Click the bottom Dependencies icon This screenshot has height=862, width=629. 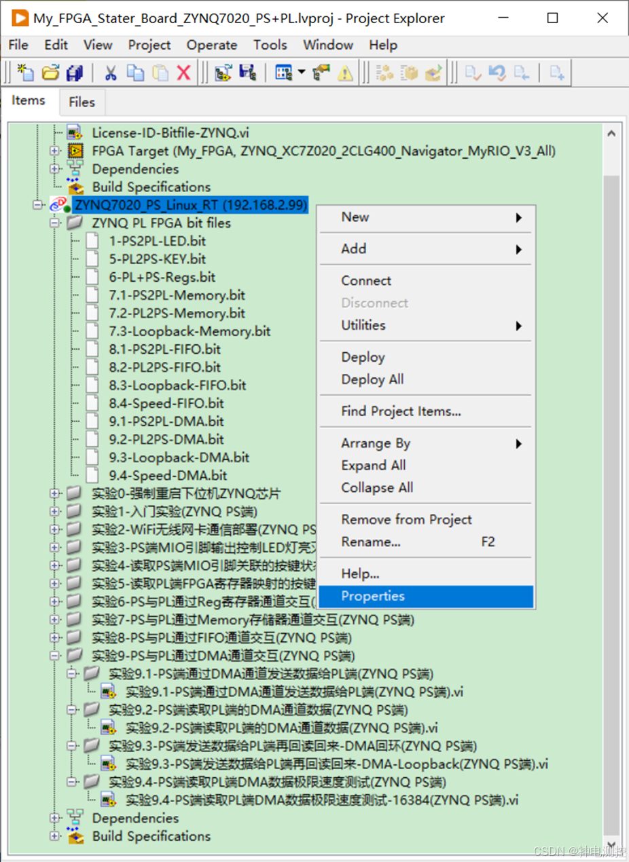click(75, 818)
